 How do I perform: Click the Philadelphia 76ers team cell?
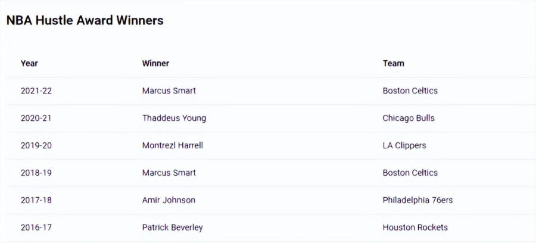pos(417,200)
